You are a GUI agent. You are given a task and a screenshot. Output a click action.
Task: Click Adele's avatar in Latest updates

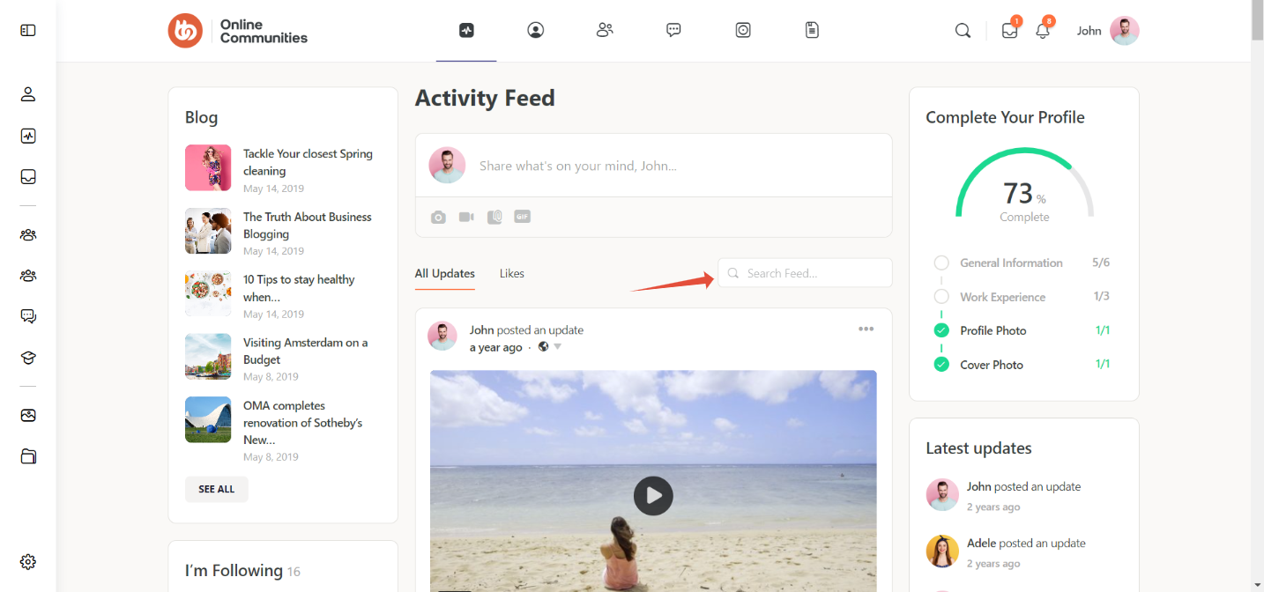(x=942, y=551)
